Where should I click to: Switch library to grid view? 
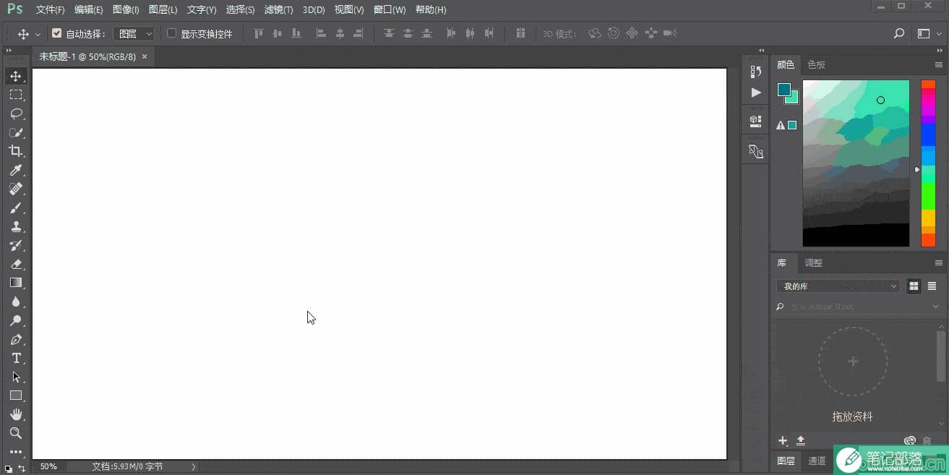914,286
